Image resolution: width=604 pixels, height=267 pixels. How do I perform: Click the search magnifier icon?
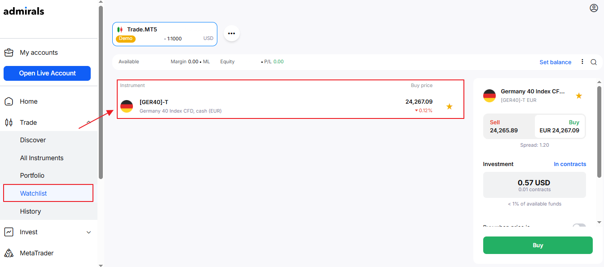594,62
